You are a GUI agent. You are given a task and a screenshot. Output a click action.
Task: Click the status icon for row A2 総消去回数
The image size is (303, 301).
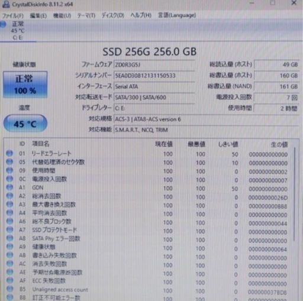coord(9,196)
